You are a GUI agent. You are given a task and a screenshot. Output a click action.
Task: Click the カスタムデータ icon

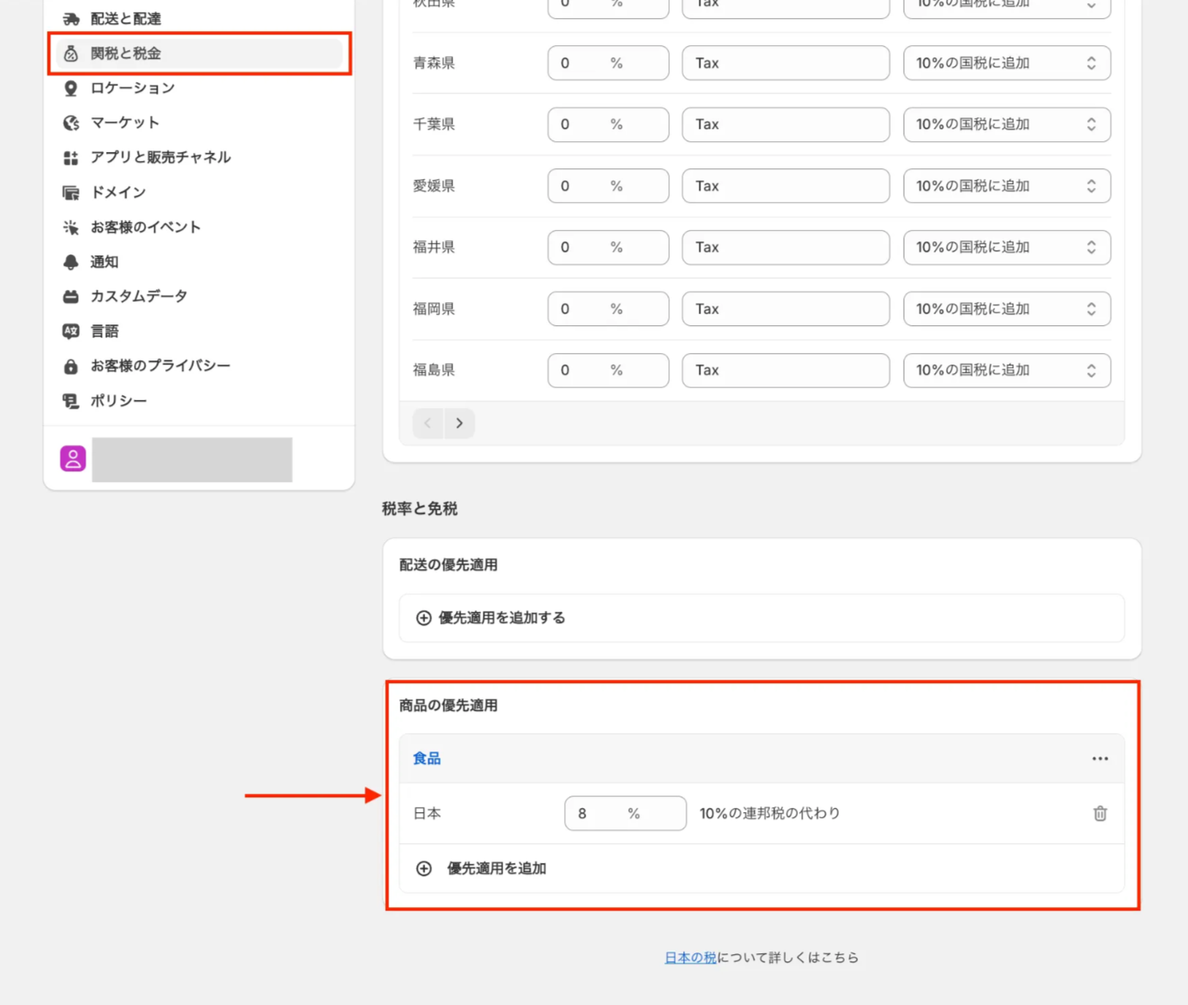click(x=71, y=296)
